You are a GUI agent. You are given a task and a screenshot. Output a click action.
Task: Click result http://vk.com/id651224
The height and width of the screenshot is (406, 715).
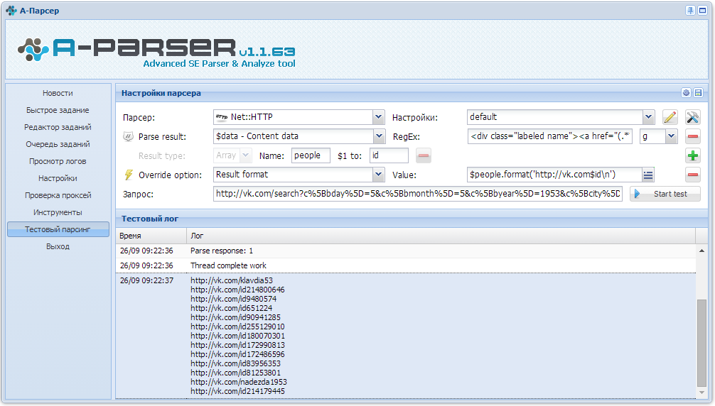(x=231, y=308)
